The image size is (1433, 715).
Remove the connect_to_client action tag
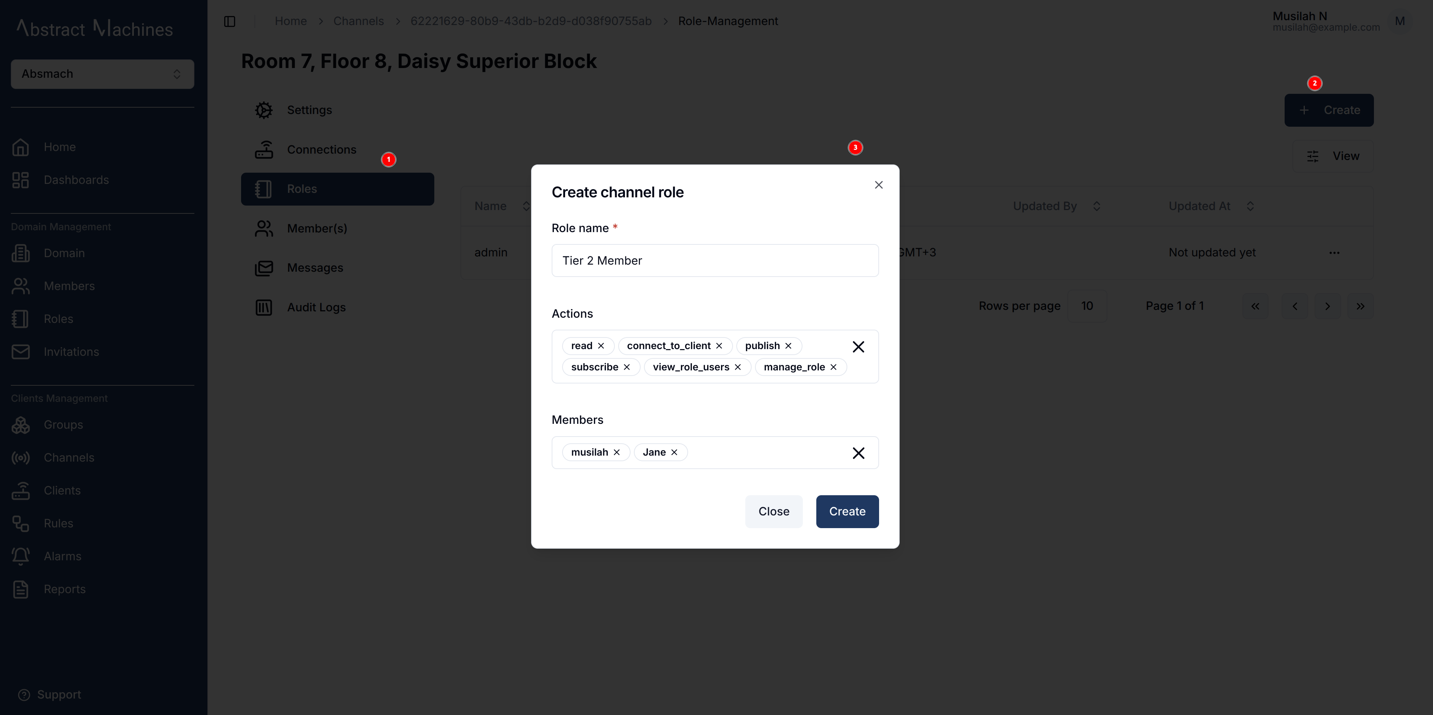coord(719,345)
